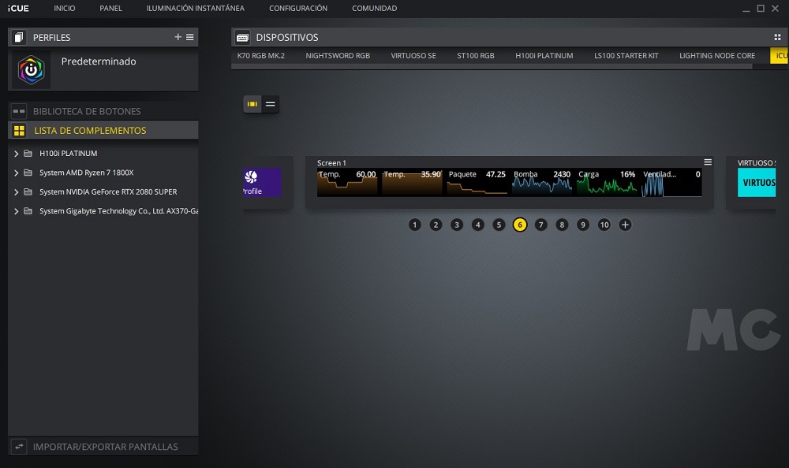Open the profiles hamburger menu
789x468 pixels.
pyautogui.click(x=190, y=37)
